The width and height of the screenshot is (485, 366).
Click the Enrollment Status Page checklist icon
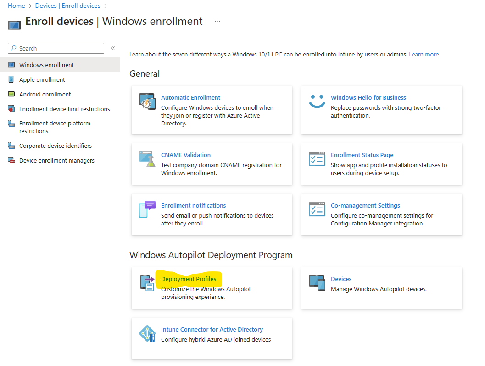(x=317, y=159)
